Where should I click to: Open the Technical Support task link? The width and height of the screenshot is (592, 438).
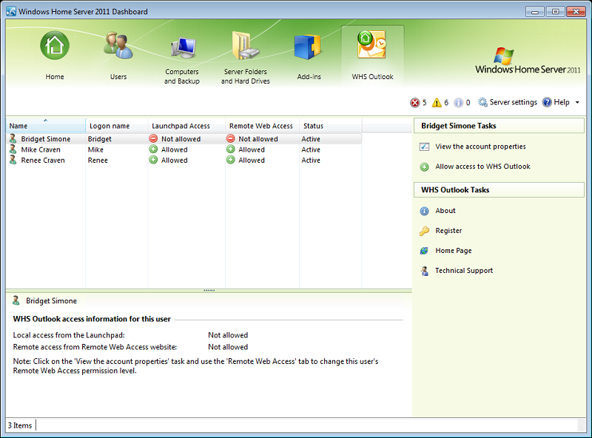click(x=464, y=270)
